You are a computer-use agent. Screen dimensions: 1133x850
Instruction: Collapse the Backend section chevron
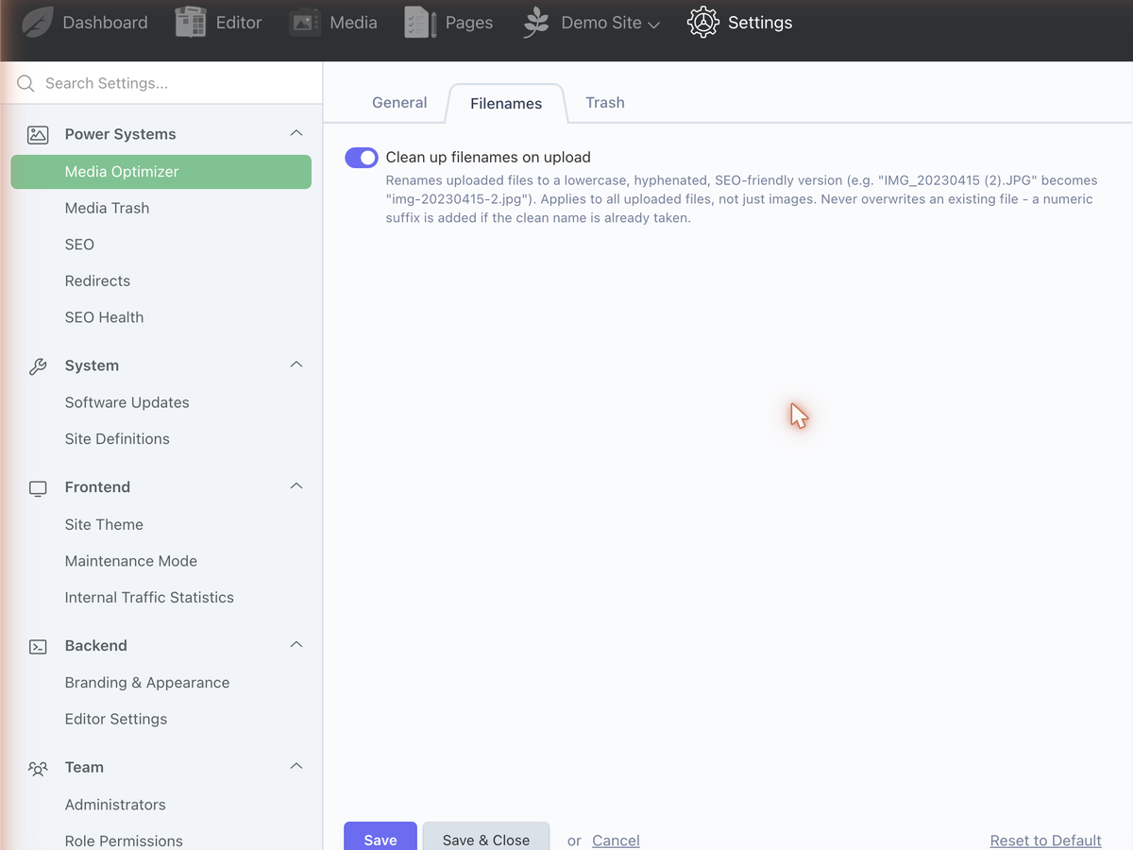click(x=296, y=645)
